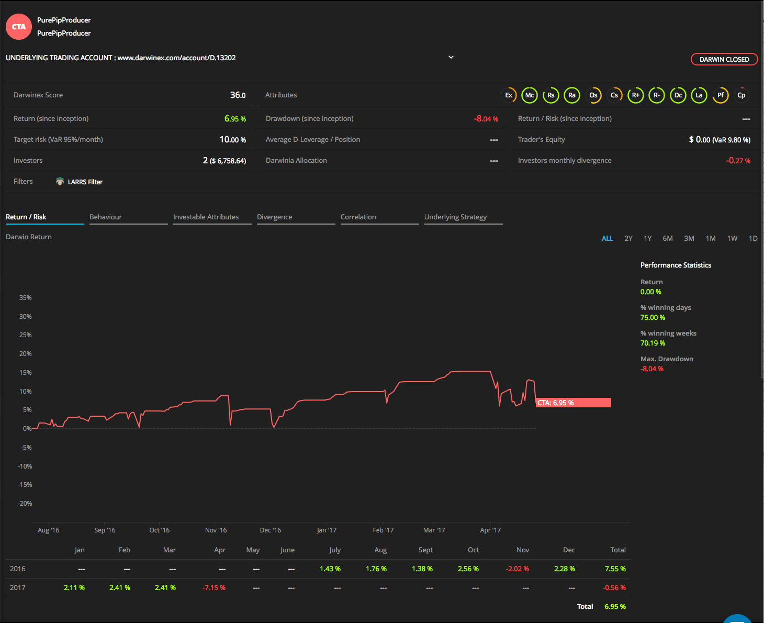Viewport: 764px width, 623px height.
Task: Click the 2016 total 7.55 %
Action: click(615, 569)
